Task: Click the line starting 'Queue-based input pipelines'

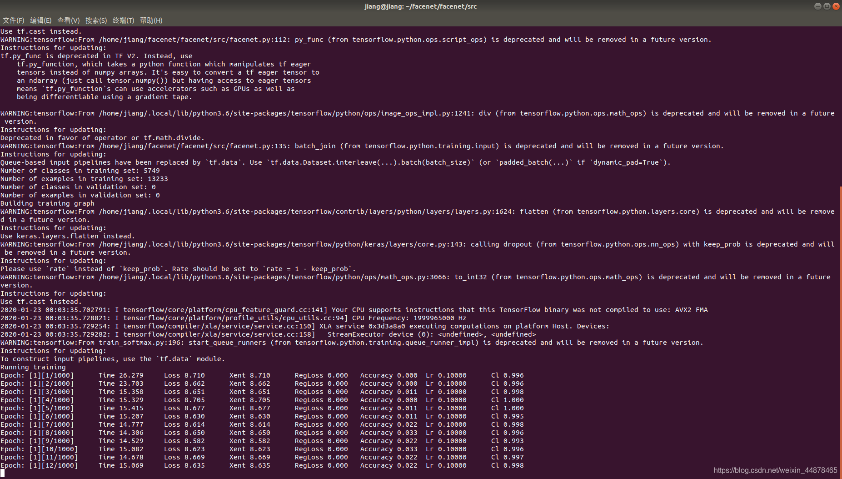Action: pyautogui.click(x=336, y=162)
